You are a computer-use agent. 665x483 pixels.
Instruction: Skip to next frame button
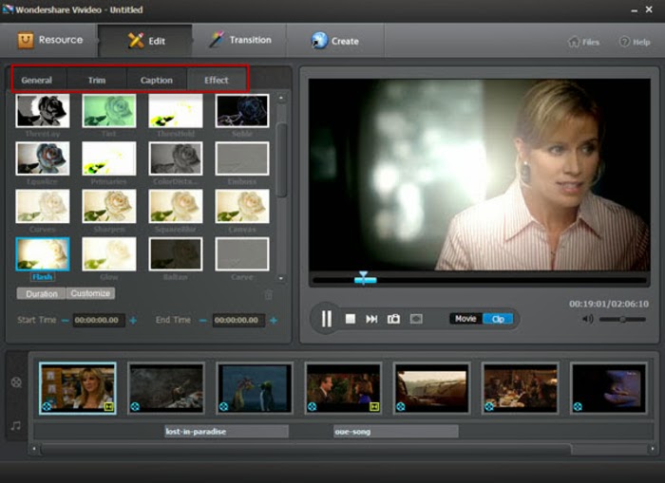371,319
